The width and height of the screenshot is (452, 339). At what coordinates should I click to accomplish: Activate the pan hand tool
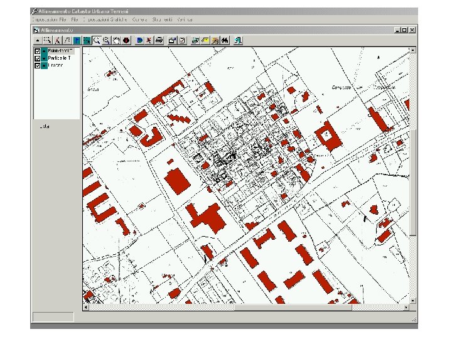pyautogui.click(x=117, y=40)
